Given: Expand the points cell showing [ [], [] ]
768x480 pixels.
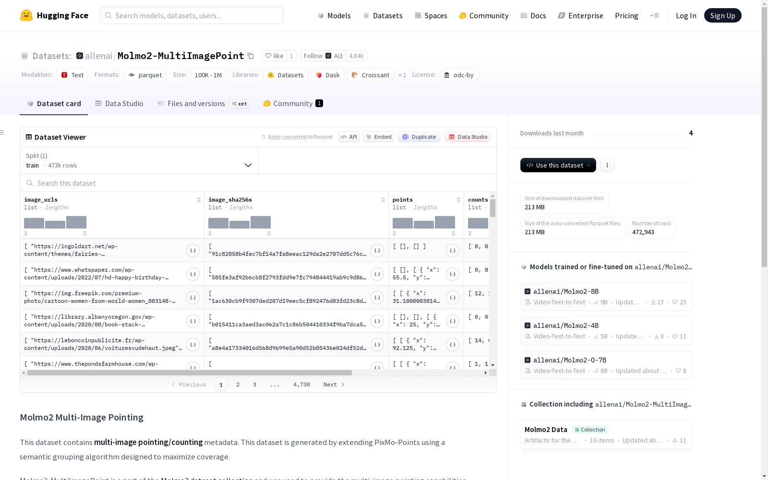Looking at the screenshot, I should pyautogui.click(x=453, y=251).
